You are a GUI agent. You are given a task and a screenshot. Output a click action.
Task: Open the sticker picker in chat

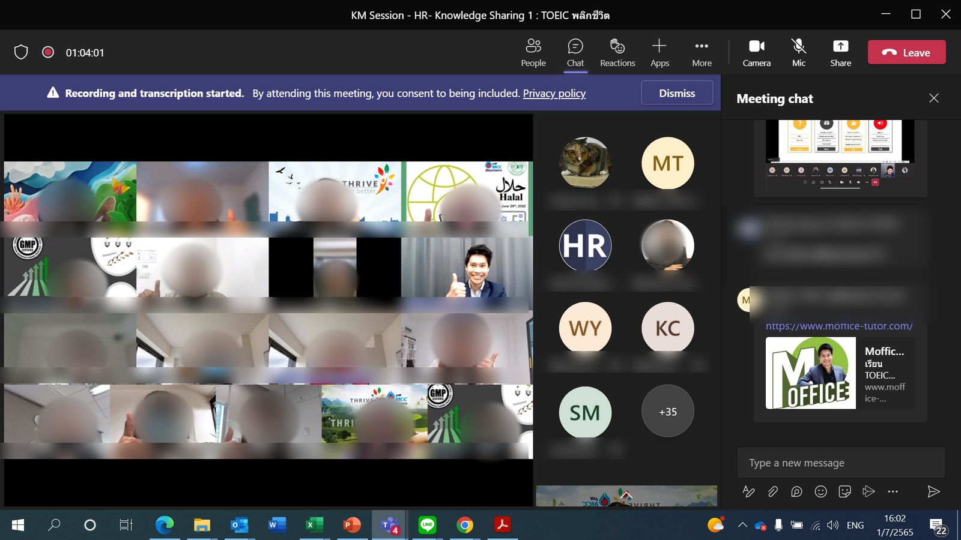click(844, 491)
